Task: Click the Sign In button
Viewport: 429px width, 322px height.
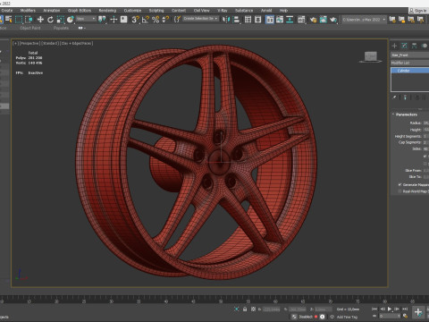Action: pos(418,11)
